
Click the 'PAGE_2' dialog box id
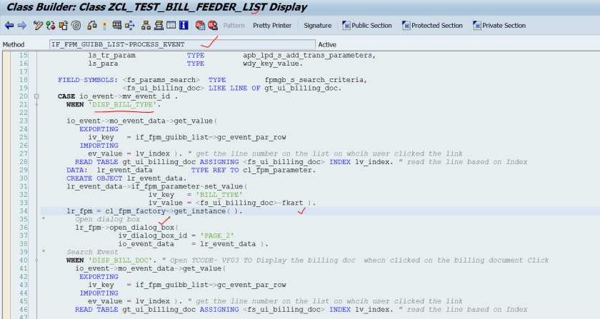[x=217, y=236]
